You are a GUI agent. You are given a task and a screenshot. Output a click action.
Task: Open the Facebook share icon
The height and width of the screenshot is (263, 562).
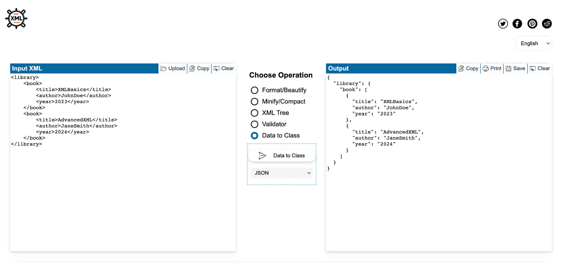click(x=517, y=23)
